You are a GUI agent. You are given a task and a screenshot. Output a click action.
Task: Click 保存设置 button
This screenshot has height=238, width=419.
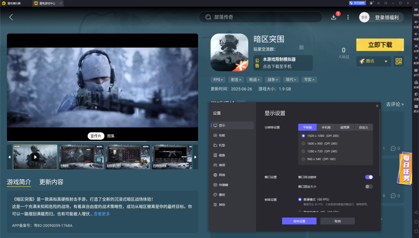pos(299,221)
